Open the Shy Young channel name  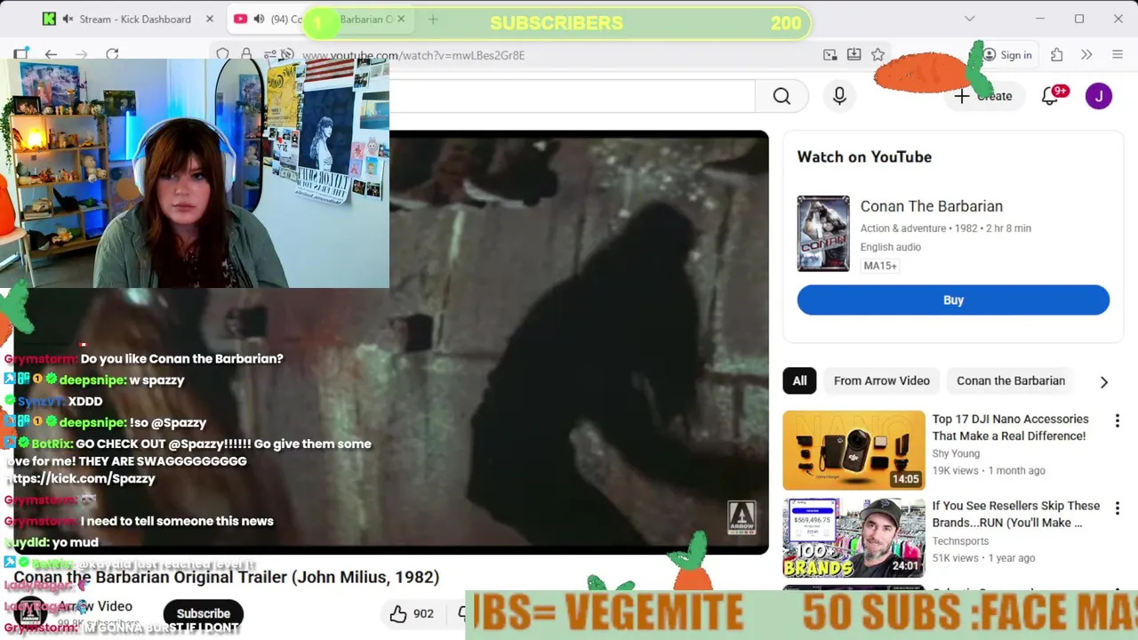(x=956, y=453)
